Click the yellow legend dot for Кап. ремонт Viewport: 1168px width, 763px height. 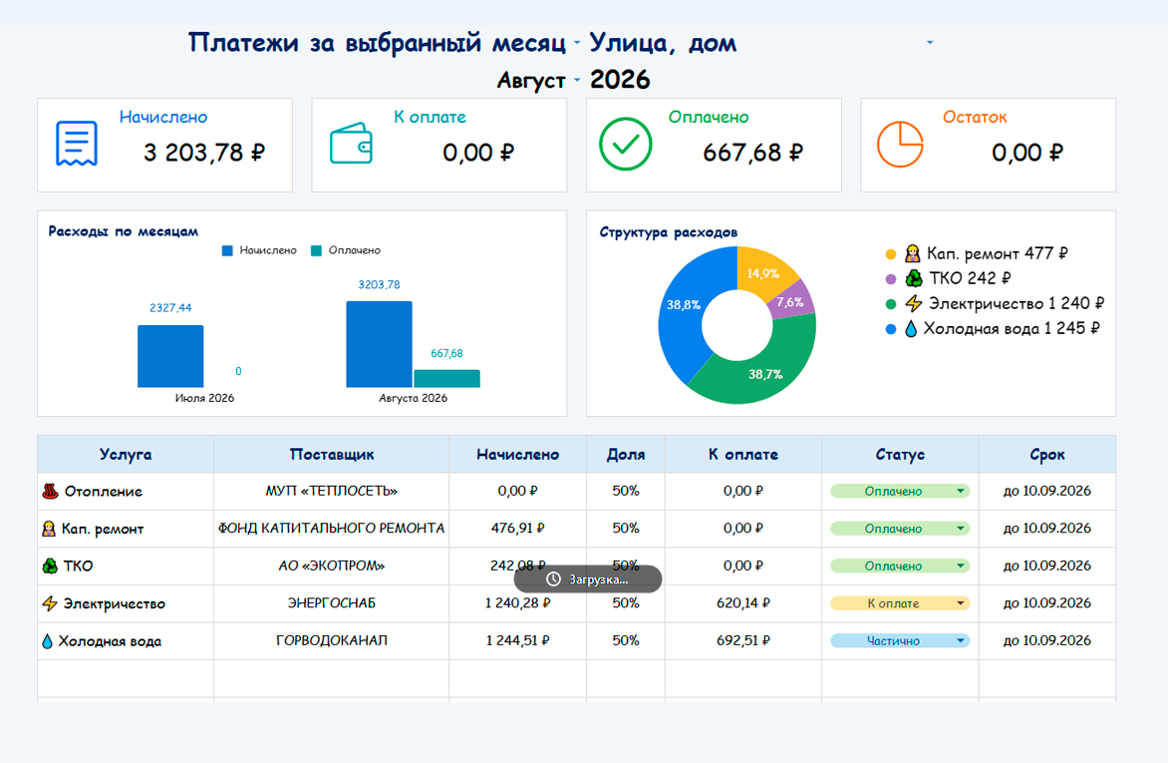click(890, 254)
